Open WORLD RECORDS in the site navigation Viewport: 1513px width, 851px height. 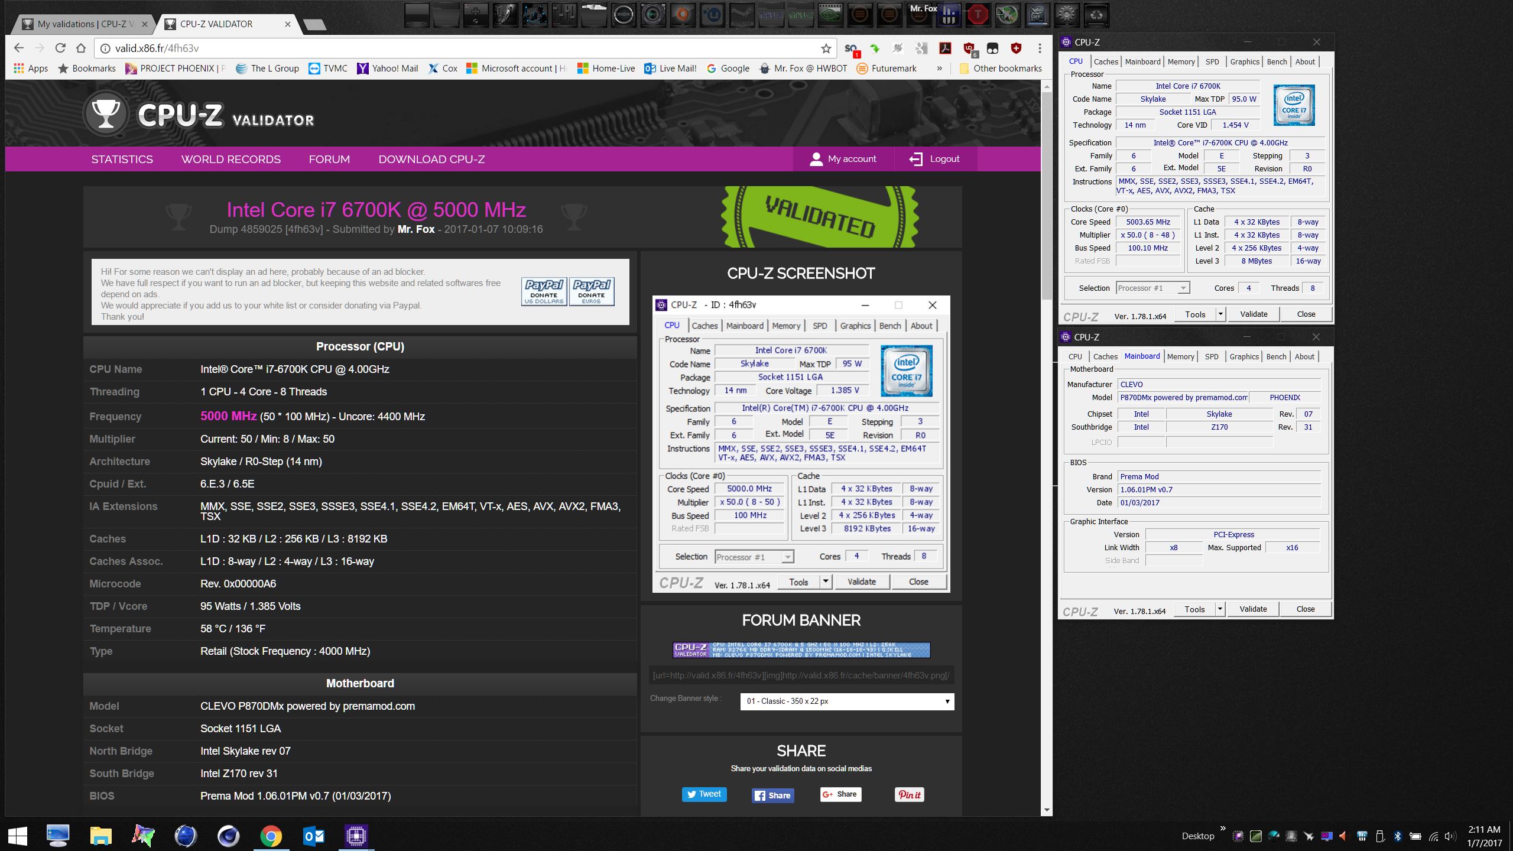tap(231, 159)
